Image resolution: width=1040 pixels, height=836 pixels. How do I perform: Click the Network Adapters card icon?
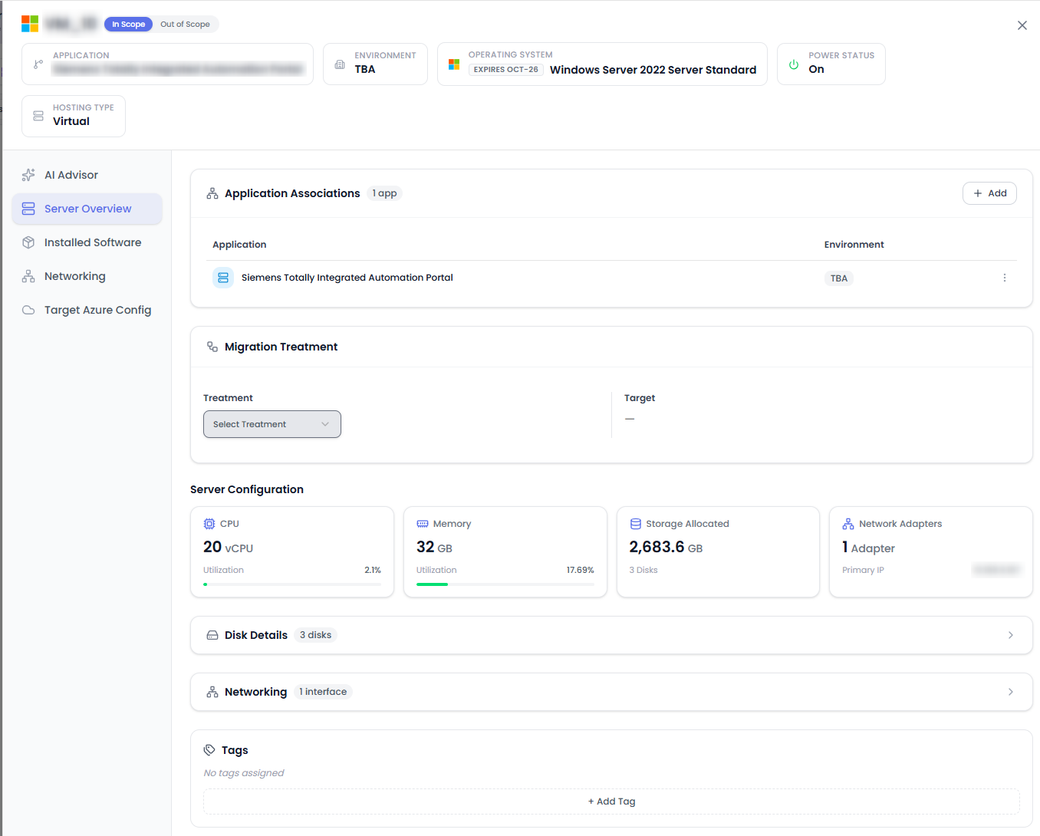(848, 524)
